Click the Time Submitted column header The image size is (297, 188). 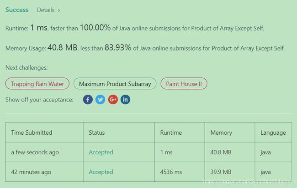point(32,132)
